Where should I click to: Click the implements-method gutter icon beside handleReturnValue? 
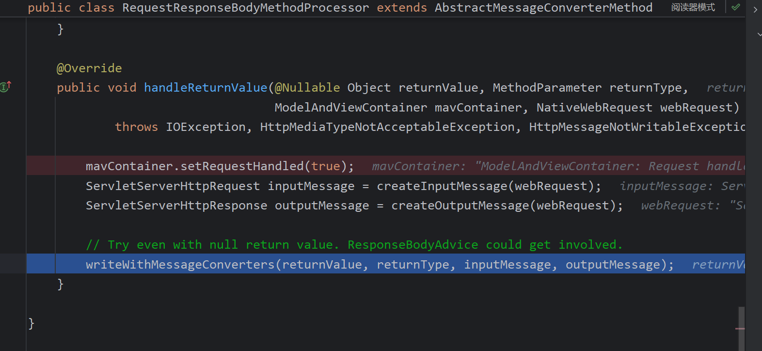5,87
